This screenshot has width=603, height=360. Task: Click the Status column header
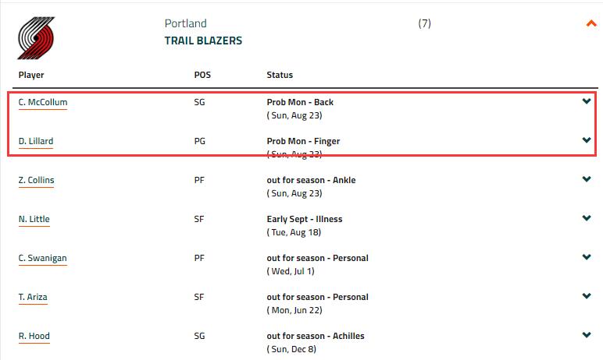click(280, 75)
